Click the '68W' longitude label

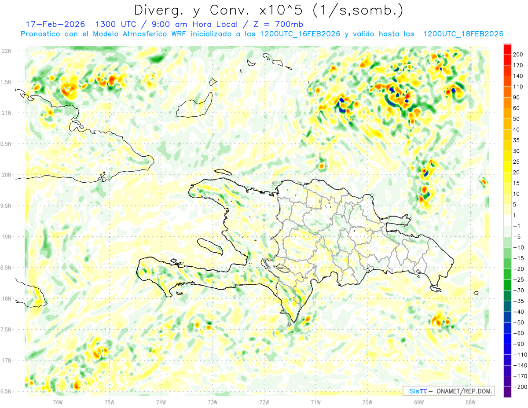pyautogui.click(x=470, y=402)
